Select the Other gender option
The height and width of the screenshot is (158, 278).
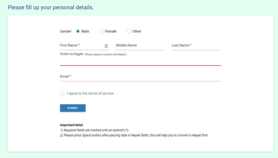click(129, 31)
